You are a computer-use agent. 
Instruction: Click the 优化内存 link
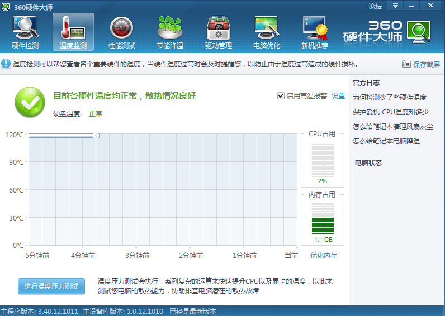(323, 256)
